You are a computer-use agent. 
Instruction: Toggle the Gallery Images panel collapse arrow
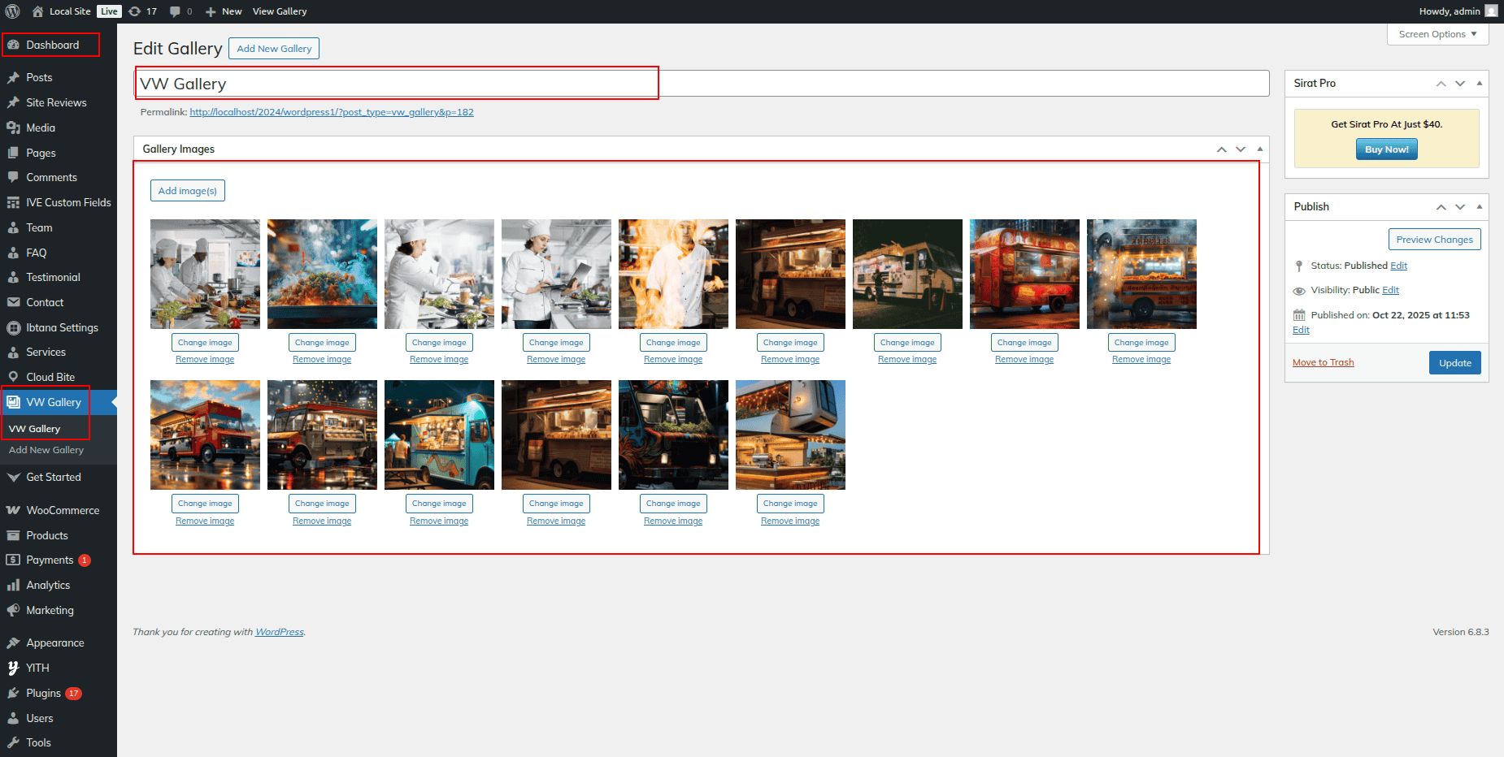(x=1259, y=149)
